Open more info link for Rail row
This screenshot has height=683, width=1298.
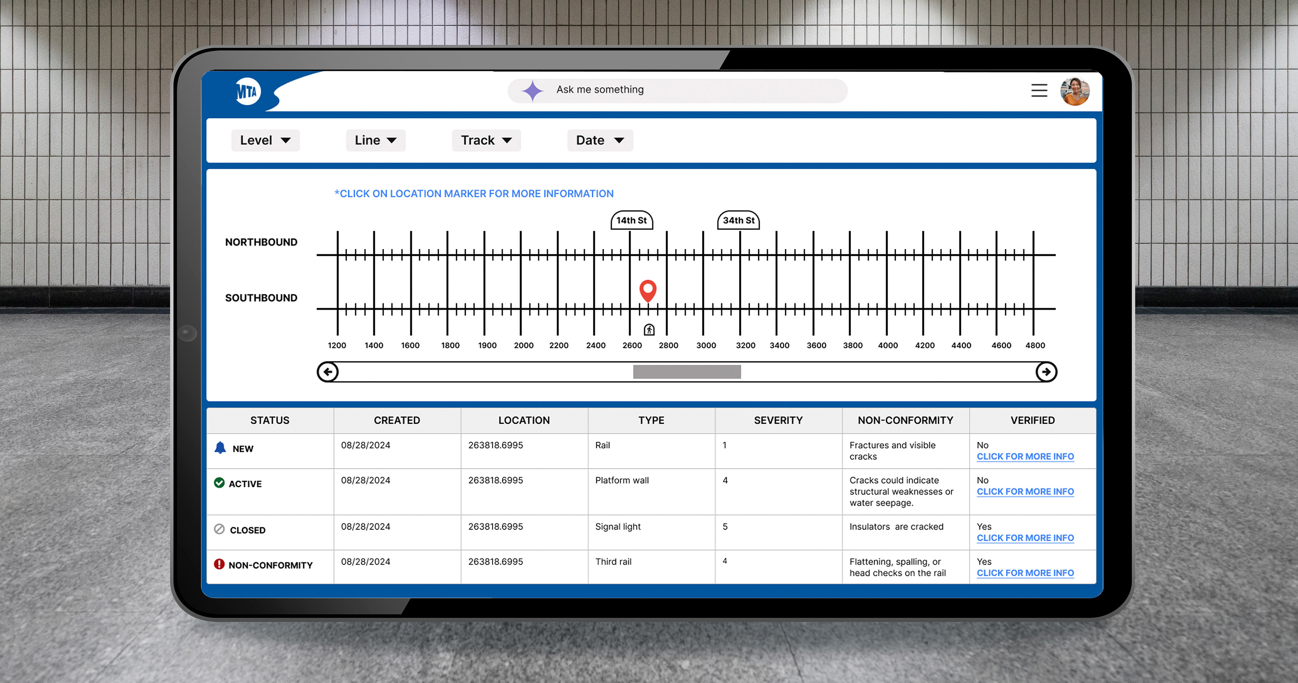pos(1025,456)
